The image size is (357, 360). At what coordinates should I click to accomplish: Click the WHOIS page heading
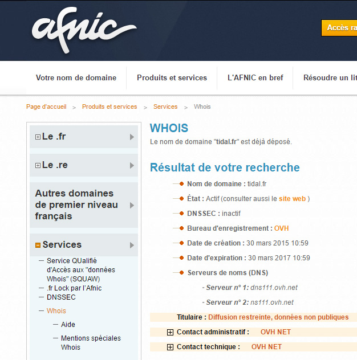169,128
